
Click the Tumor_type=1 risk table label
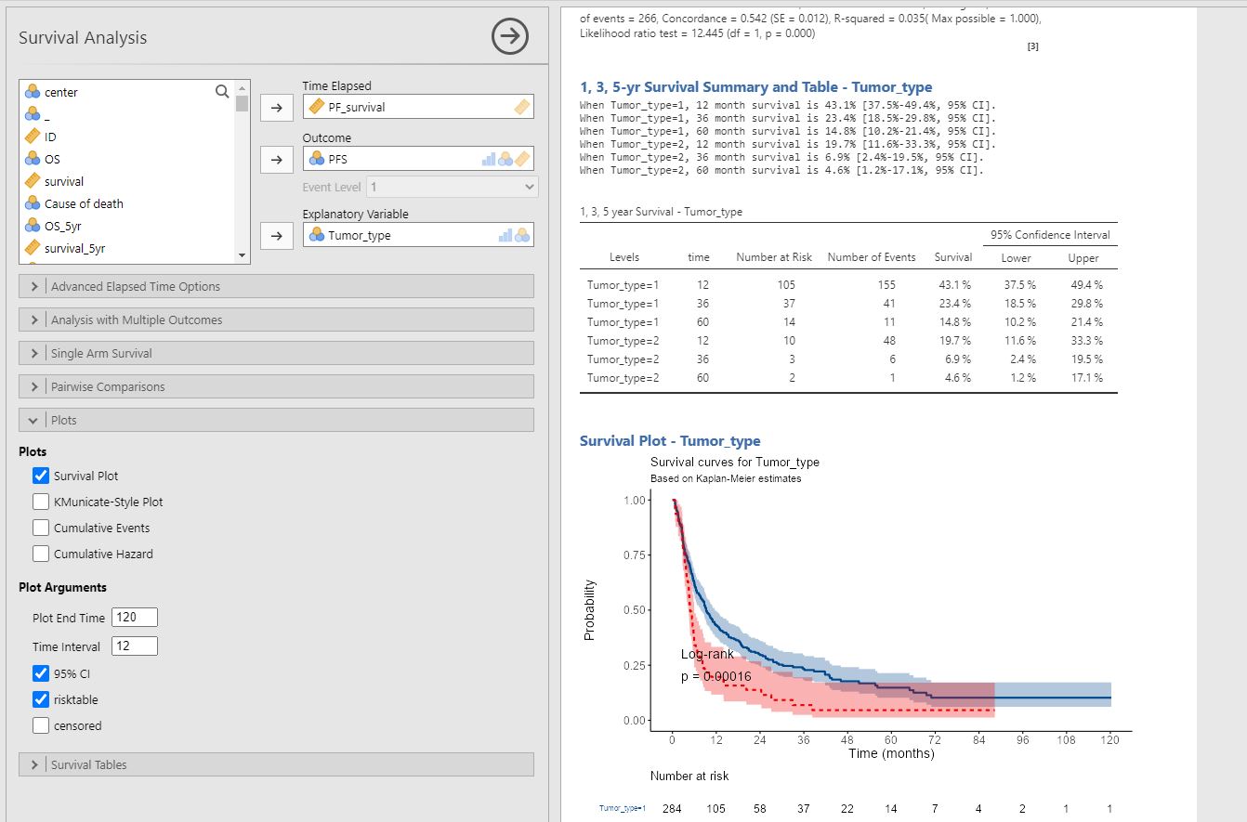tap(623, 809)
